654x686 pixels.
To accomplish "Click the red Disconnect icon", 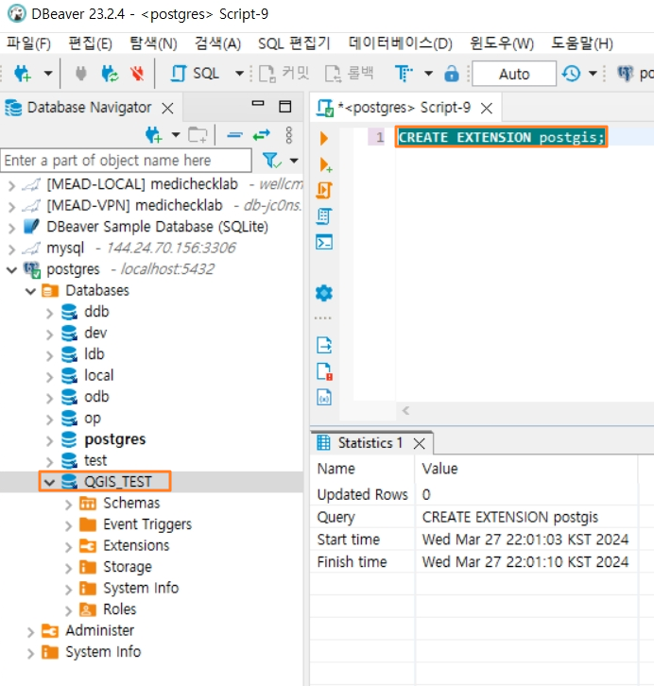I will coord(137,74).
